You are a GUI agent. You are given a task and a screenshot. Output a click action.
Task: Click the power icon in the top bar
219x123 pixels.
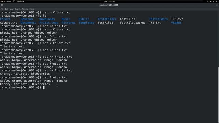[214, 1]
